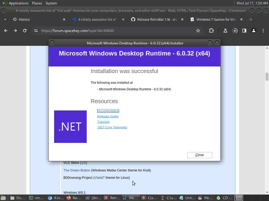Click the .NET logo image
The image size is (269, 201).
coord(70,127)
